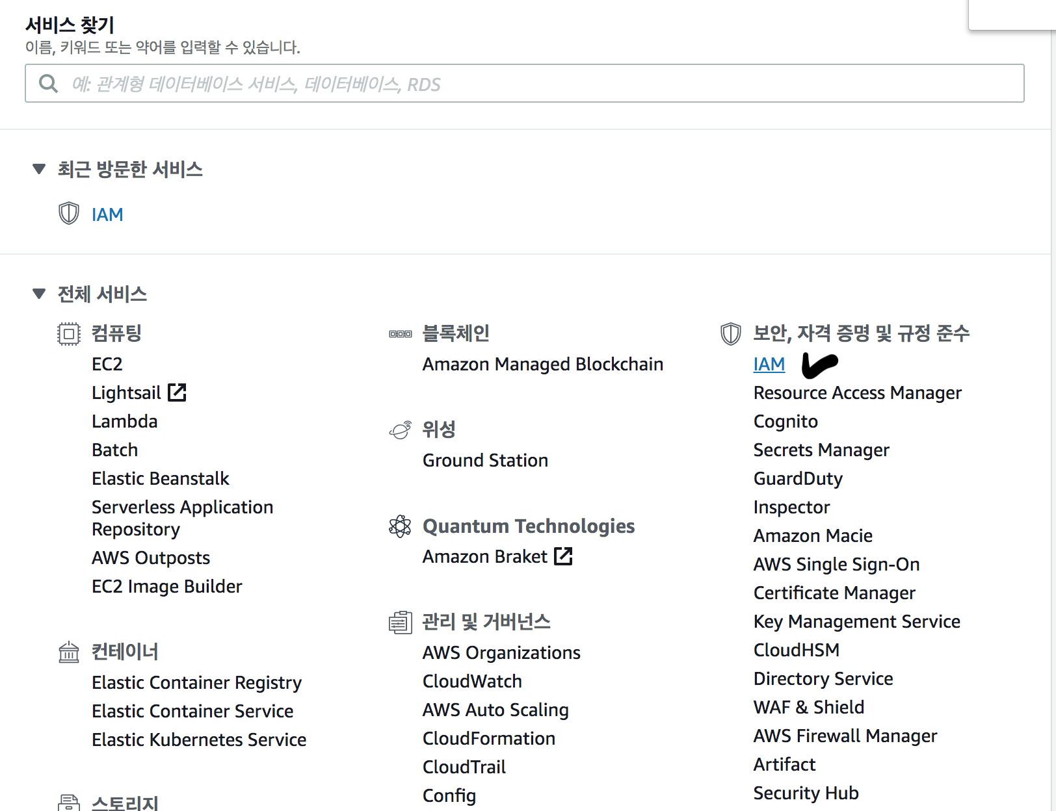Image resolution: width=1056 pixels, height=811 pixels.
Task: Open the Inspector service
Action: pos(791,508)
